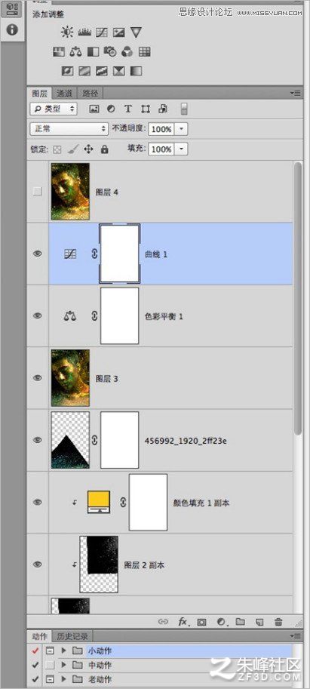This screenshot has width=310, height=689.
Task: Add a Brightness/Contrast adjustment
Action: 67,32
